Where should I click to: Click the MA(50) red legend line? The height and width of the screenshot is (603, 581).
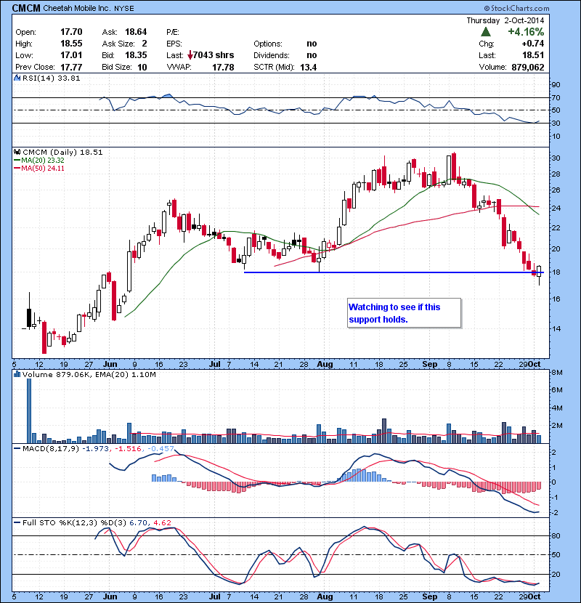[x=17, y=169]
